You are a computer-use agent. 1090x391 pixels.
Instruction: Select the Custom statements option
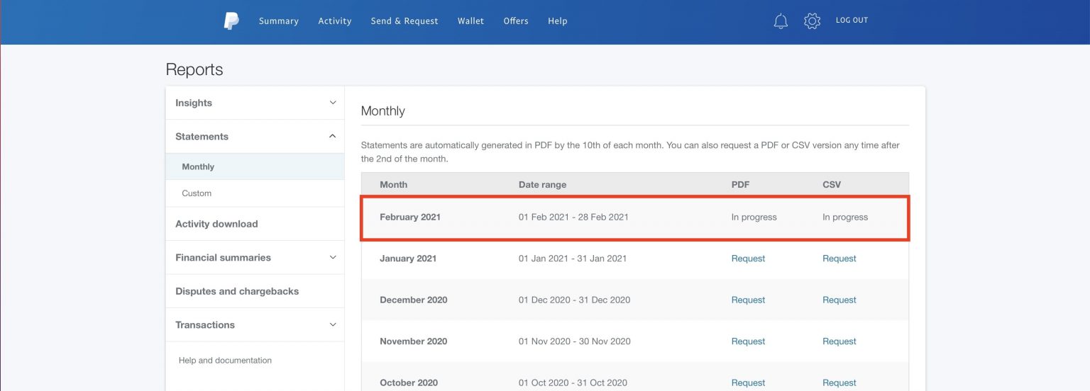click(x=197, y=193)
